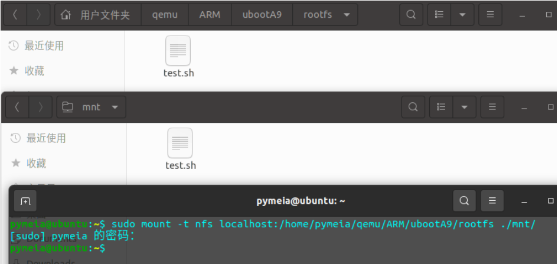The image size is (558, 264).
Task: Open hamburger menu in mnt window
Action: coord(492,107)
